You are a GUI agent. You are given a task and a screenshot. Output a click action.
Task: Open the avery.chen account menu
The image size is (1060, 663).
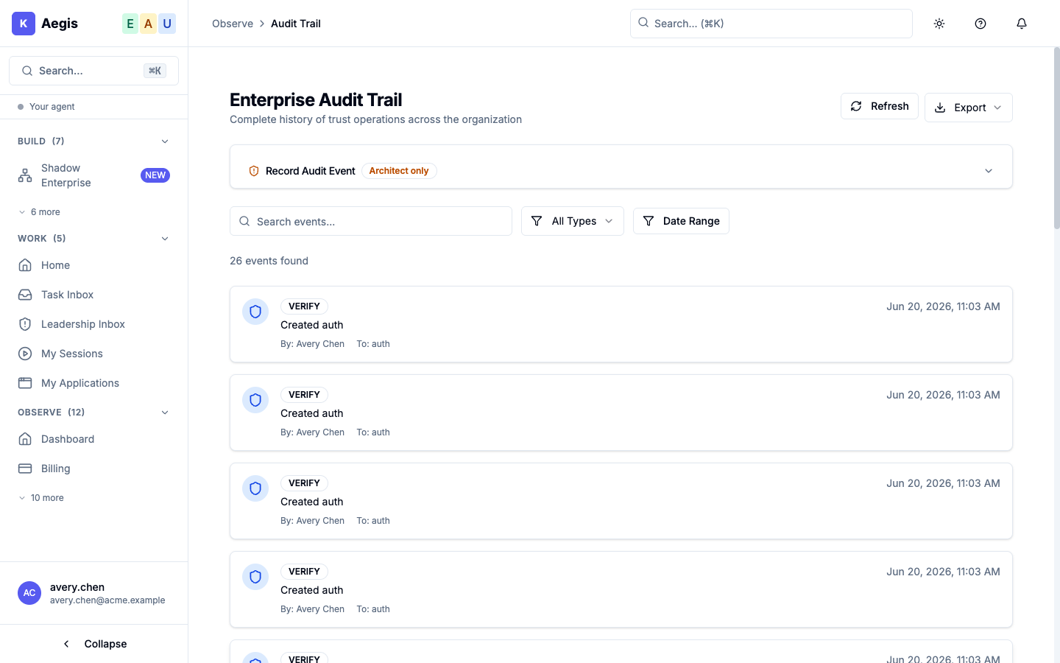click(93, 593)
